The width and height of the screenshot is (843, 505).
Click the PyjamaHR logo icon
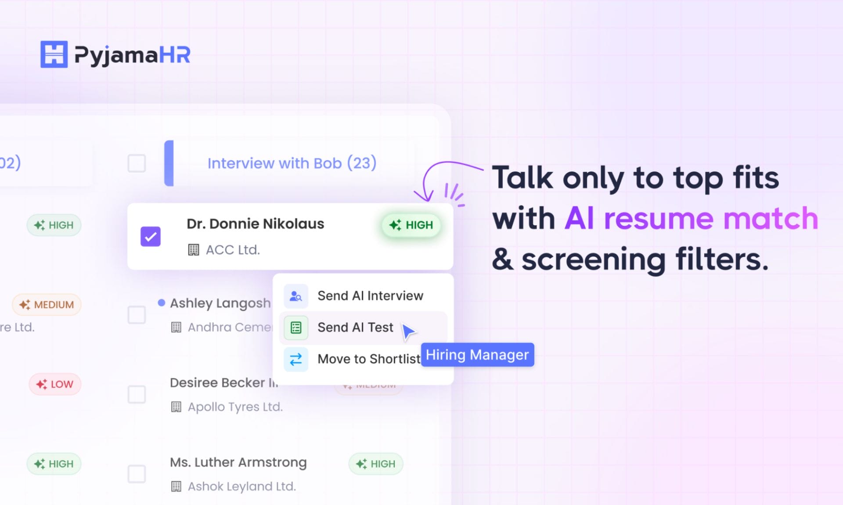54,54
